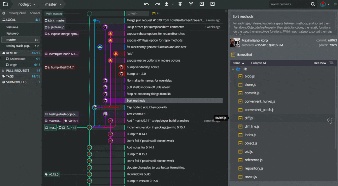Open the hamburger menu at top right
This screenshot has width=338, height=186.
click(335, 4)
